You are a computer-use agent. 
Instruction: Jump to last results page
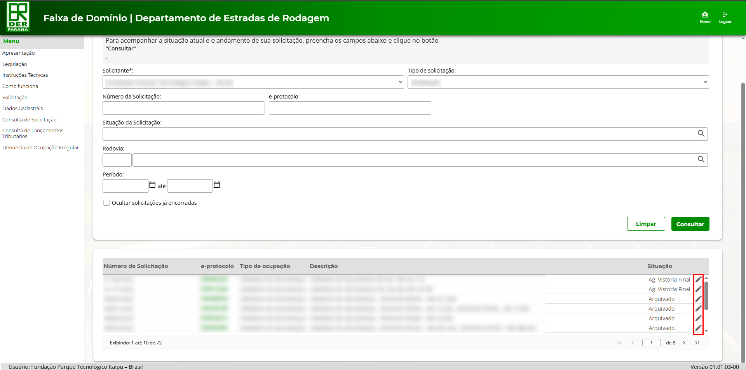coord(697,343)
